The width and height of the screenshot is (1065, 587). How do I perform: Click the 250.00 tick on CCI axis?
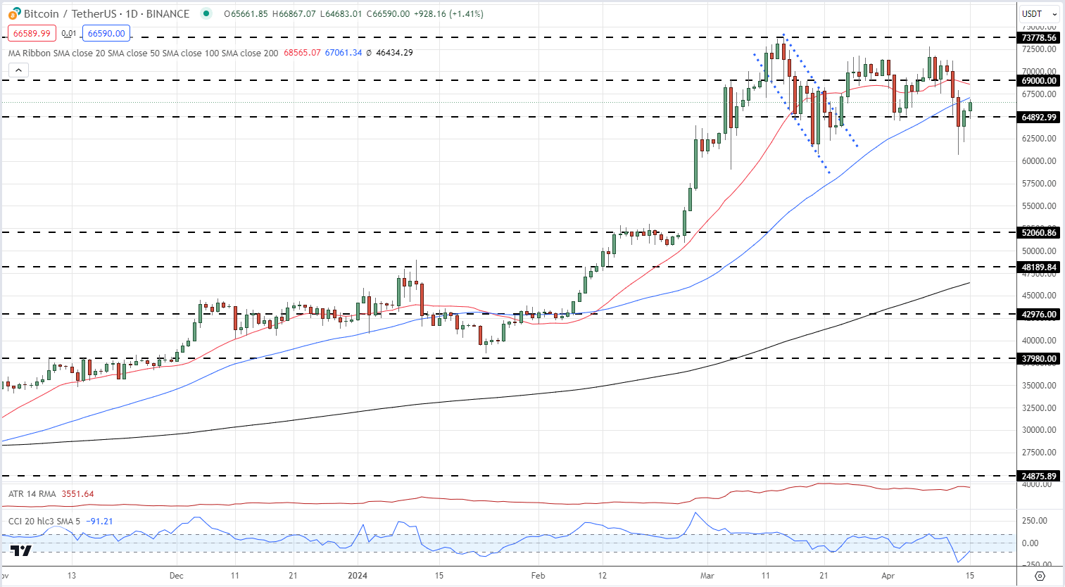[x=1035, y=521]
